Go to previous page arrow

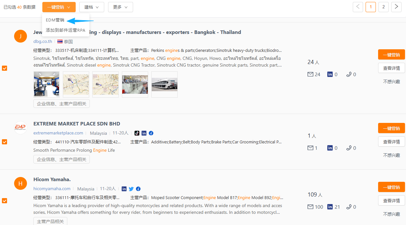(x=358, y=7)
